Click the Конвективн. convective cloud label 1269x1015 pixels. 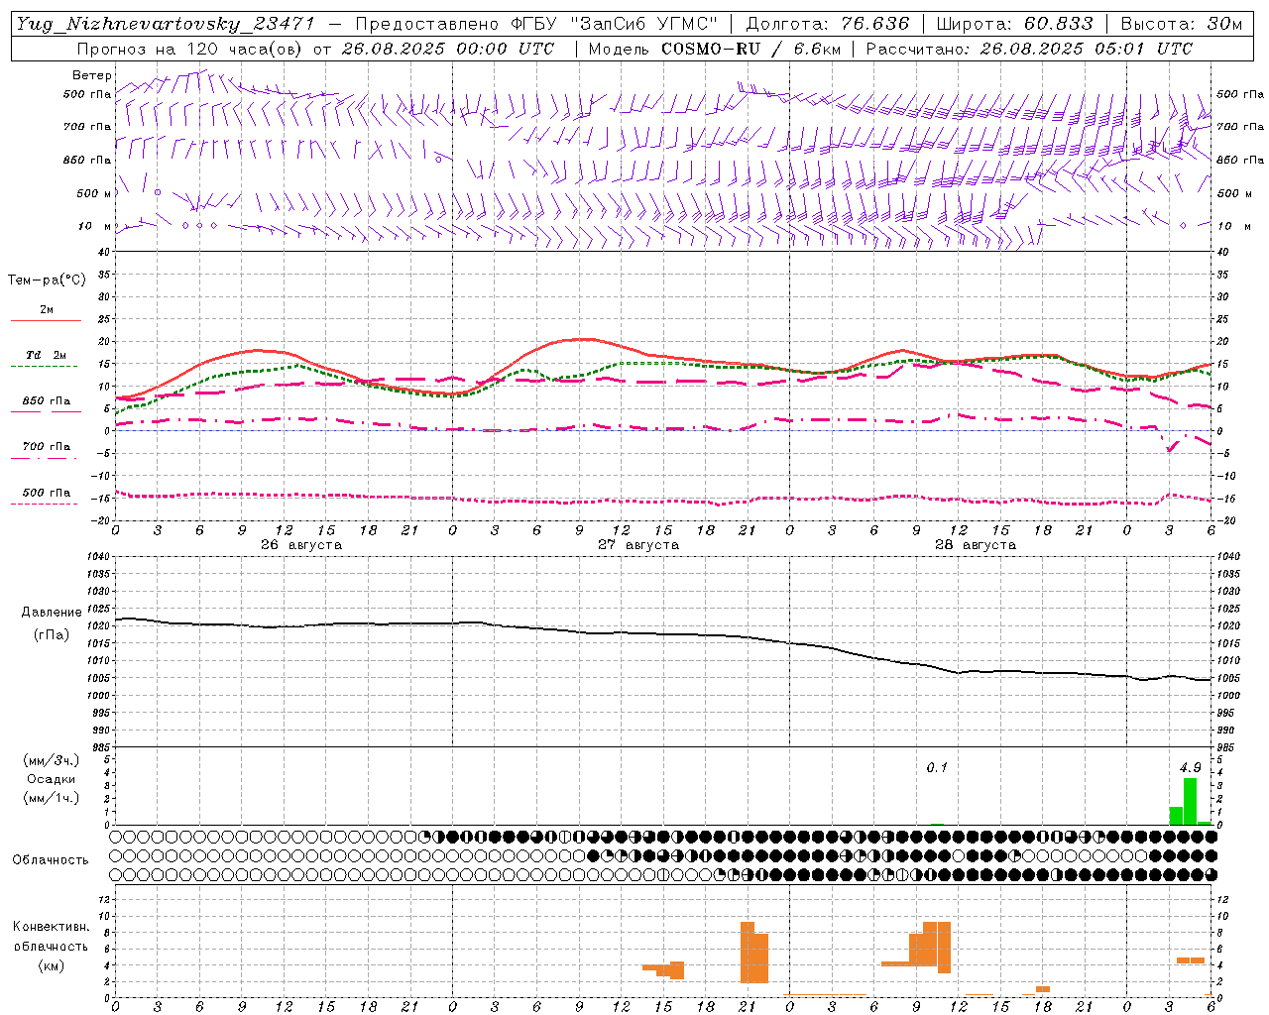click(52, 927)
